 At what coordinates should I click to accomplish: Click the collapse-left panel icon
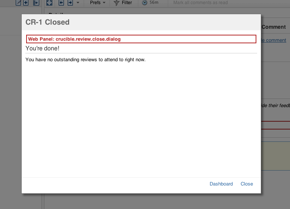click(36, 3)
